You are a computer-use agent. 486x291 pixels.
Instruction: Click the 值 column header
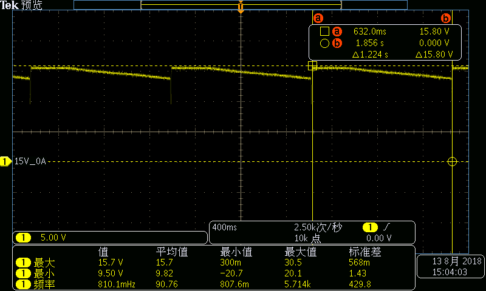103,252
